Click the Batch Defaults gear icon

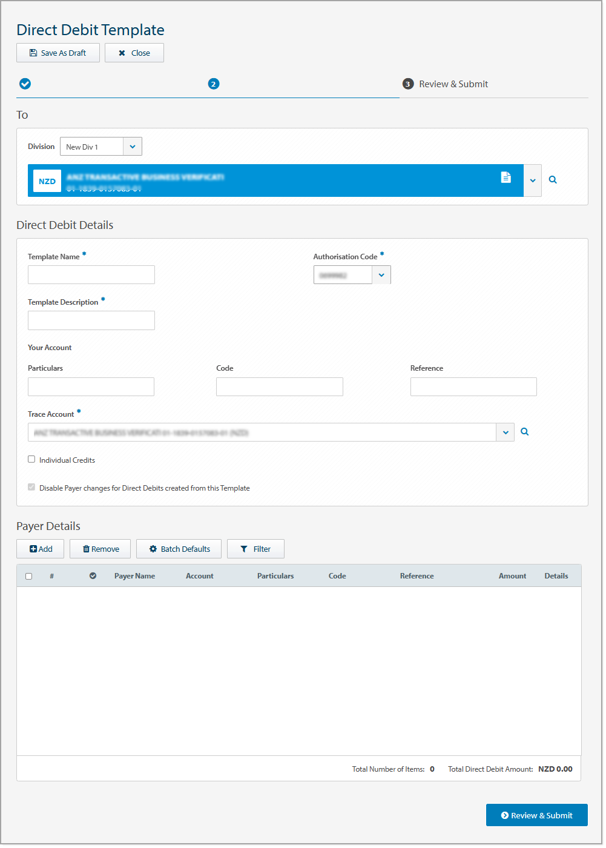pyautogui.click(x=153, y=549)
